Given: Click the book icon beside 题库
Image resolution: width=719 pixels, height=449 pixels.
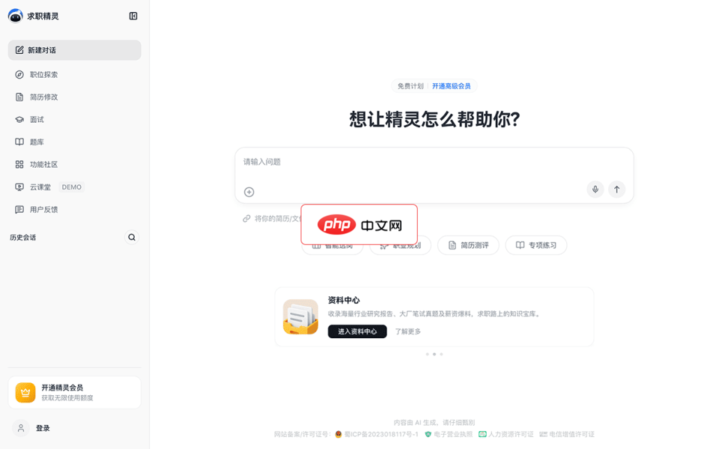Looking at the screenshot, I should pyautogui.click(x=19, y=141).
